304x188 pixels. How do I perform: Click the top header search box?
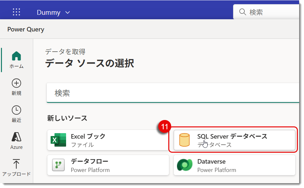click(266, 12)
